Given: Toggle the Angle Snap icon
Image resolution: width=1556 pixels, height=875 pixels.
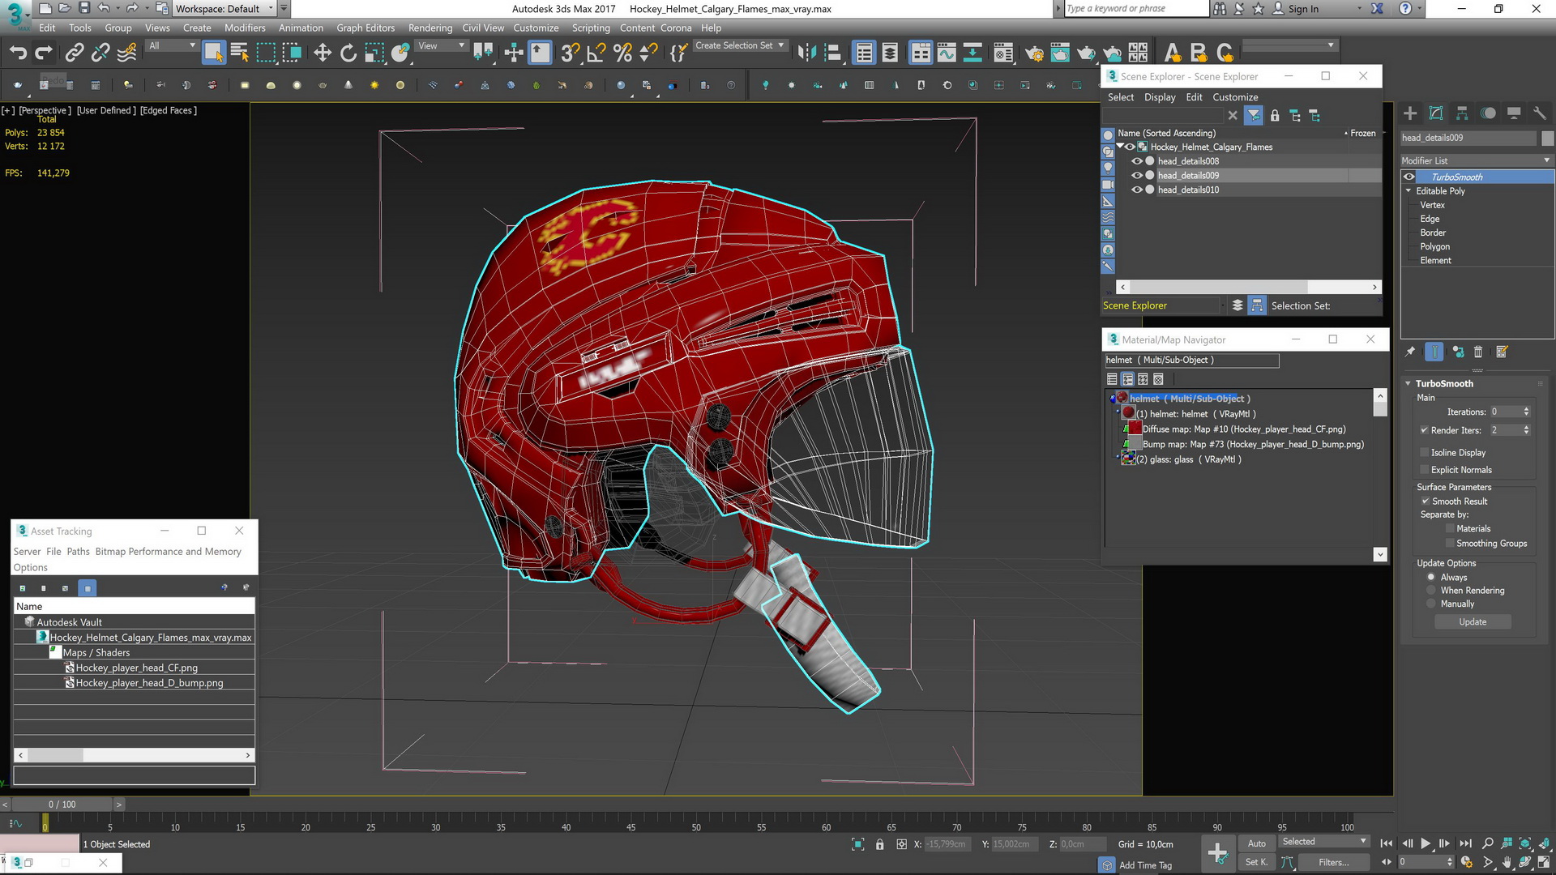Looking at the screenshot, I should (596, 53).
